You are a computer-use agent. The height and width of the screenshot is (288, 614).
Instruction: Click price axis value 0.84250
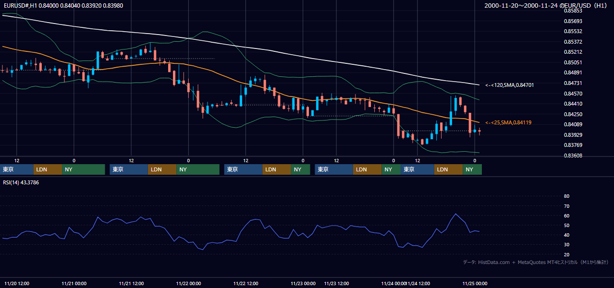click(573, 114)
